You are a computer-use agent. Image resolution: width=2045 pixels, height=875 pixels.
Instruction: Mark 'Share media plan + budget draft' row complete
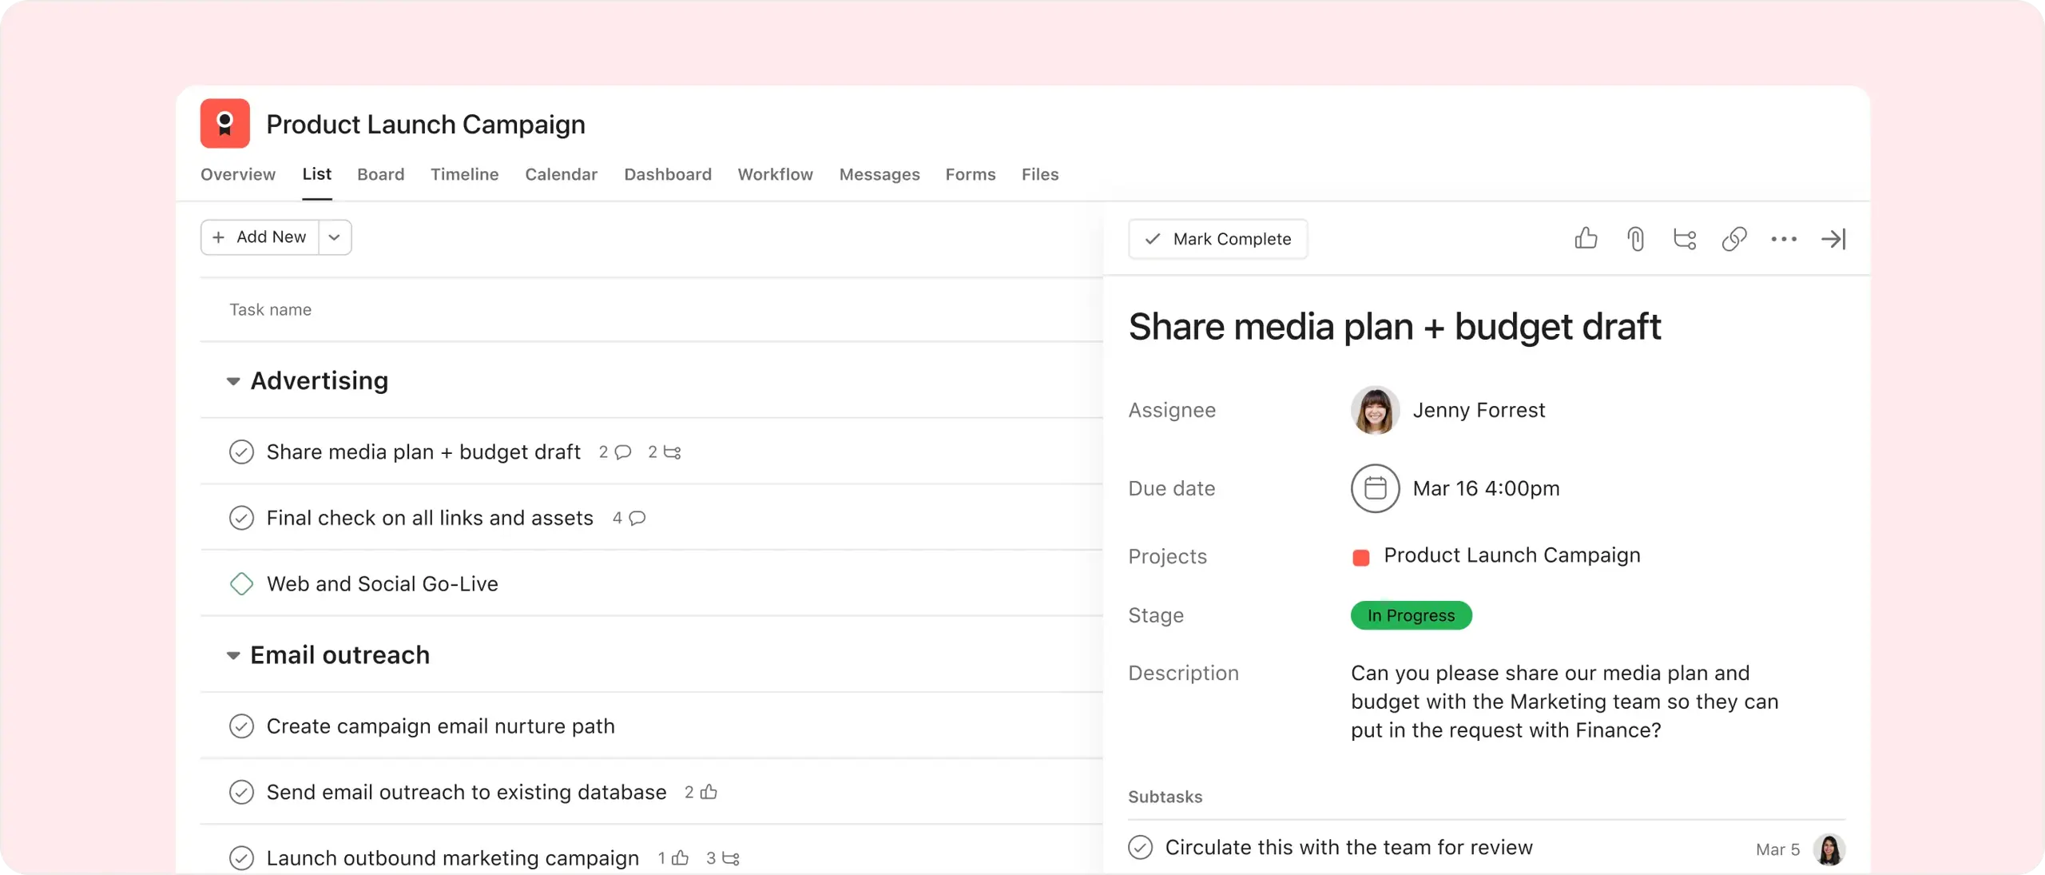tap(241, 452)
